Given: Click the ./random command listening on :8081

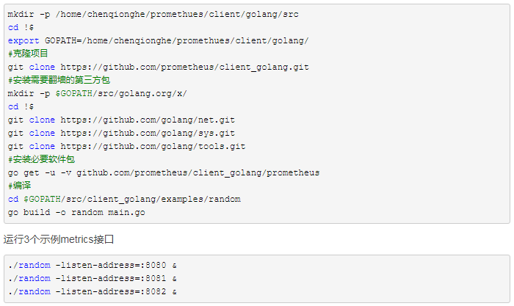Looking at the screenshot, I should click(93, 278).
